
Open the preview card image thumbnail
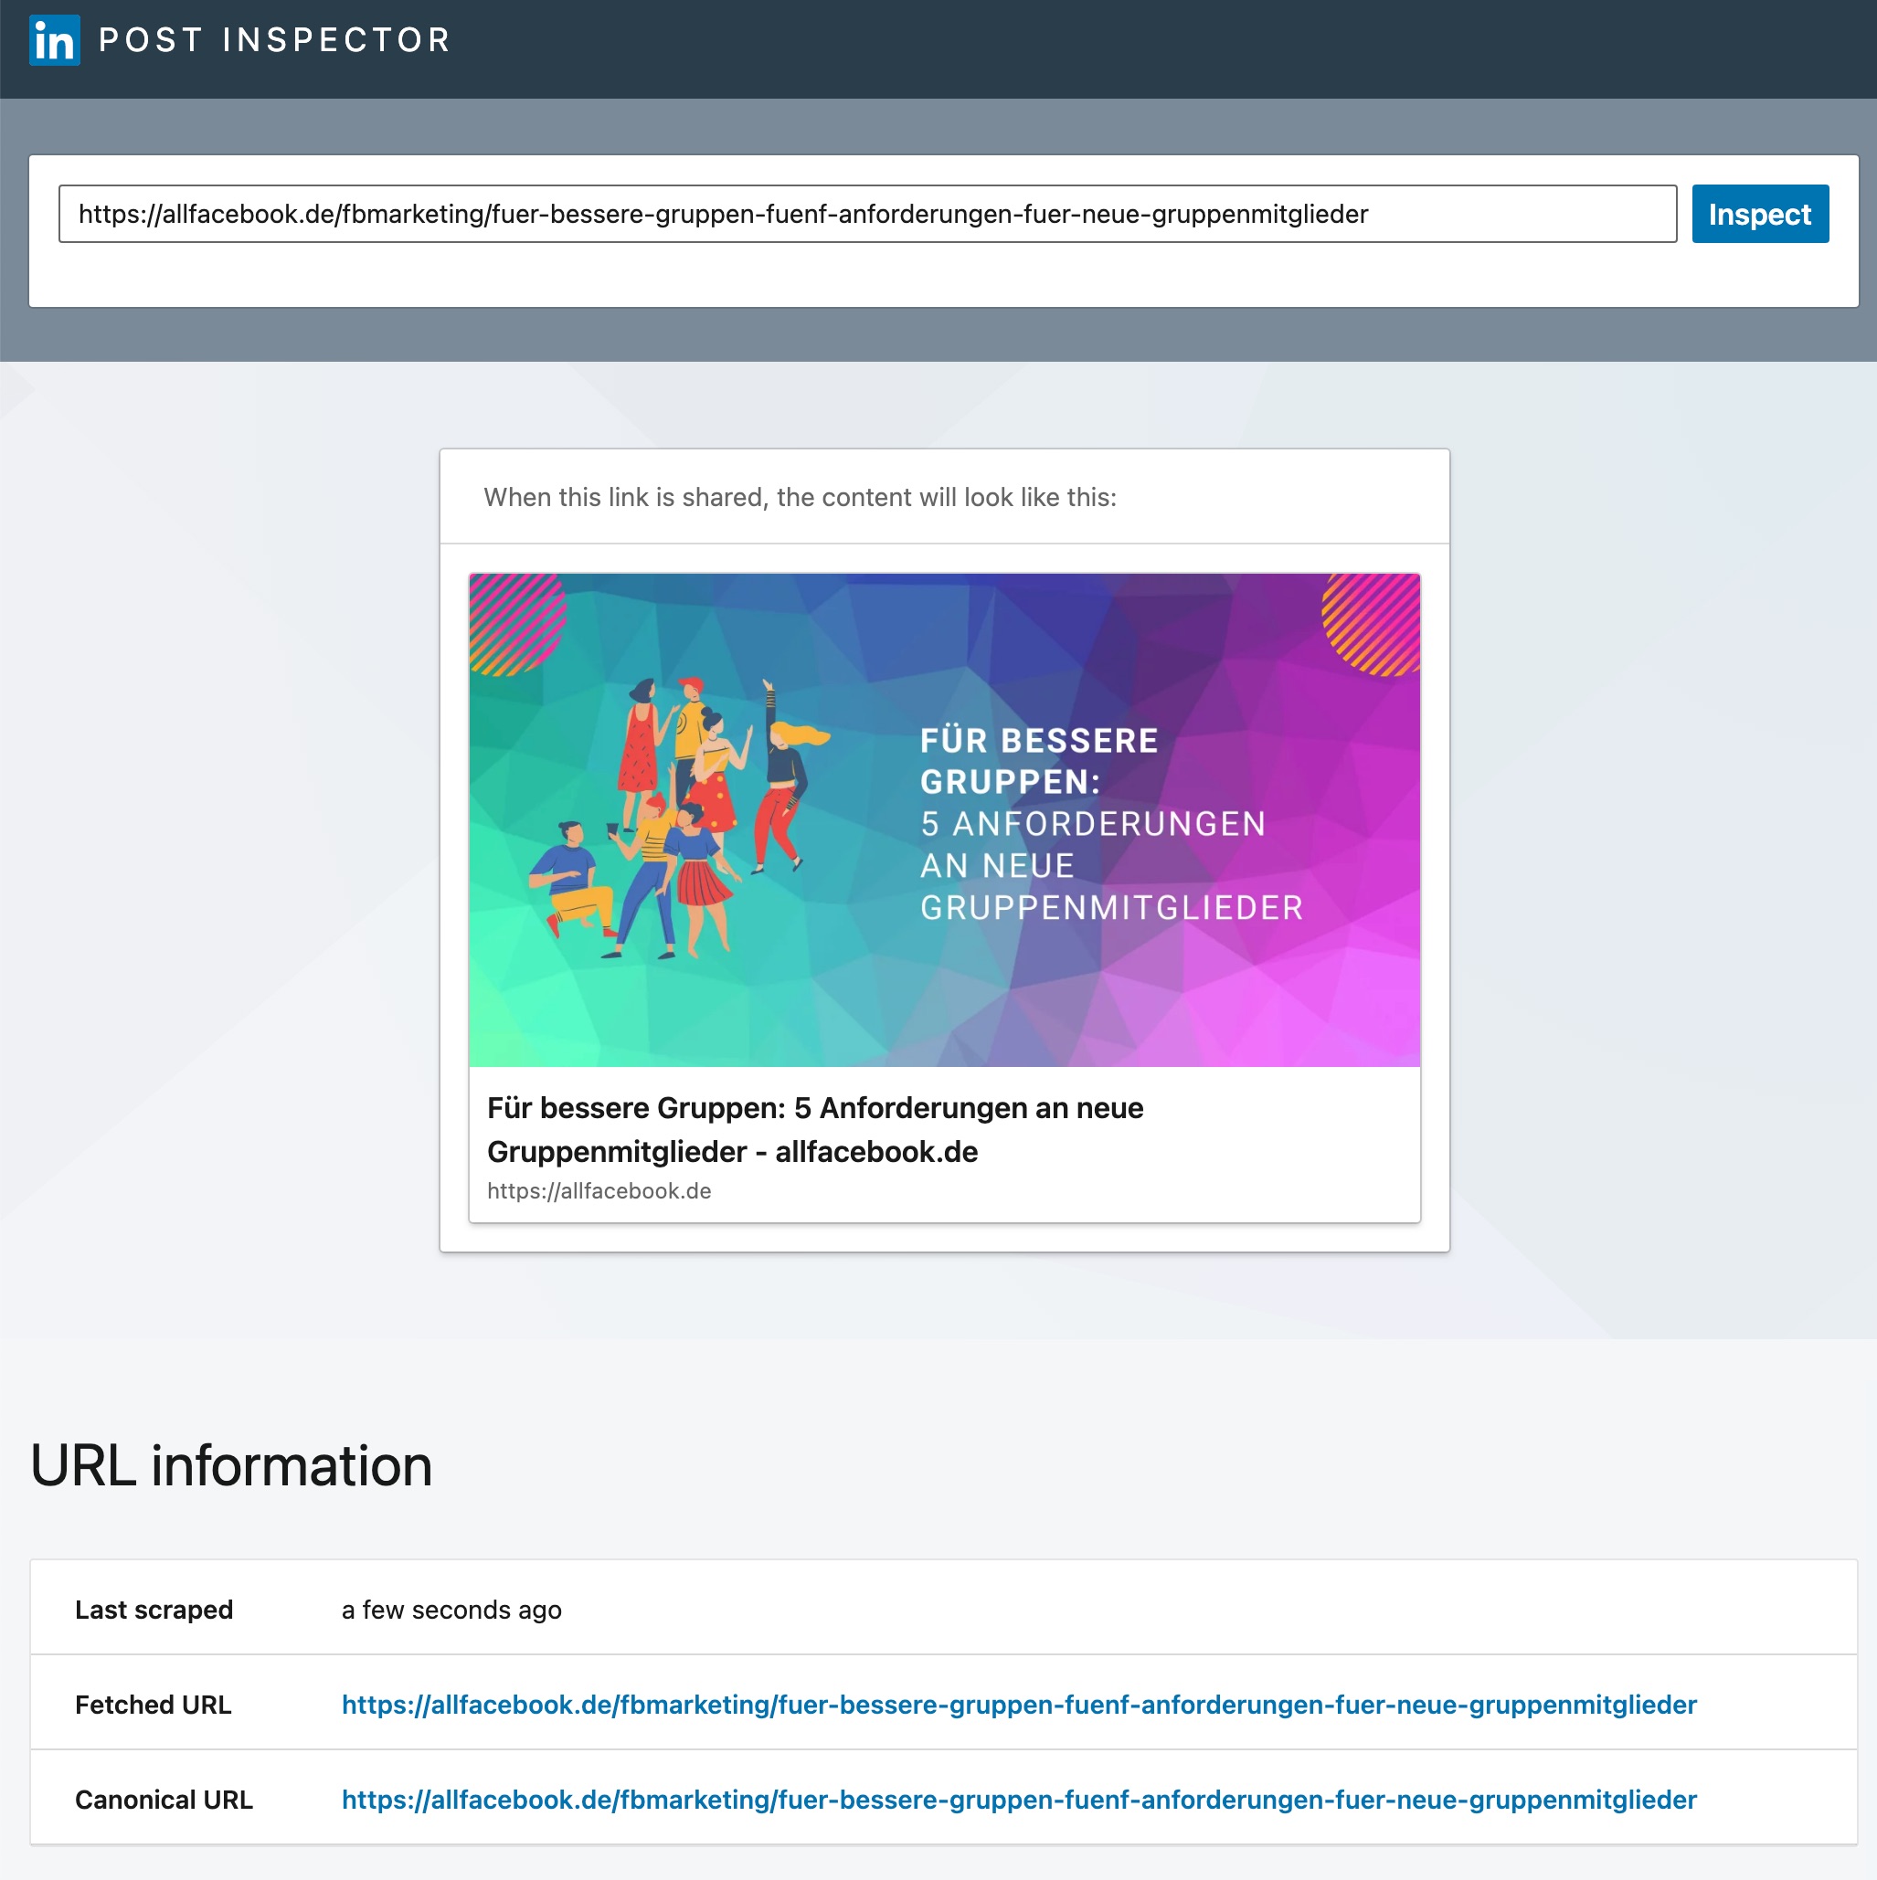click(944, 820)
